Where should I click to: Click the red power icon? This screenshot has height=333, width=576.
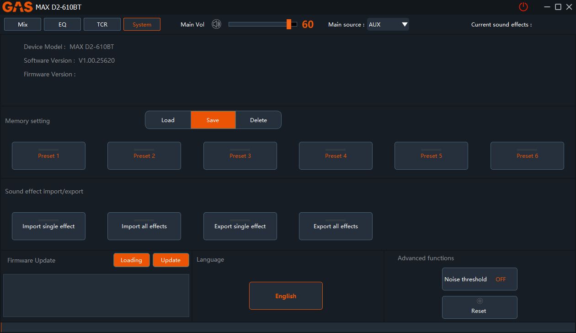(x=523, y=7)
